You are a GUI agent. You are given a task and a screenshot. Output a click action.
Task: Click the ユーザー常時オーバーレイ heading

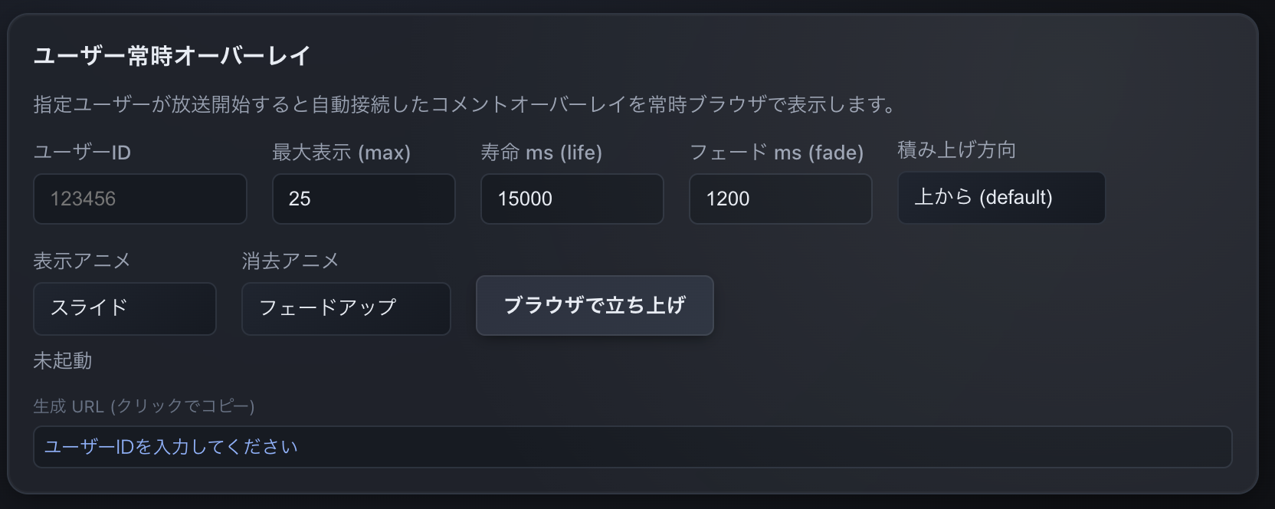172,56
